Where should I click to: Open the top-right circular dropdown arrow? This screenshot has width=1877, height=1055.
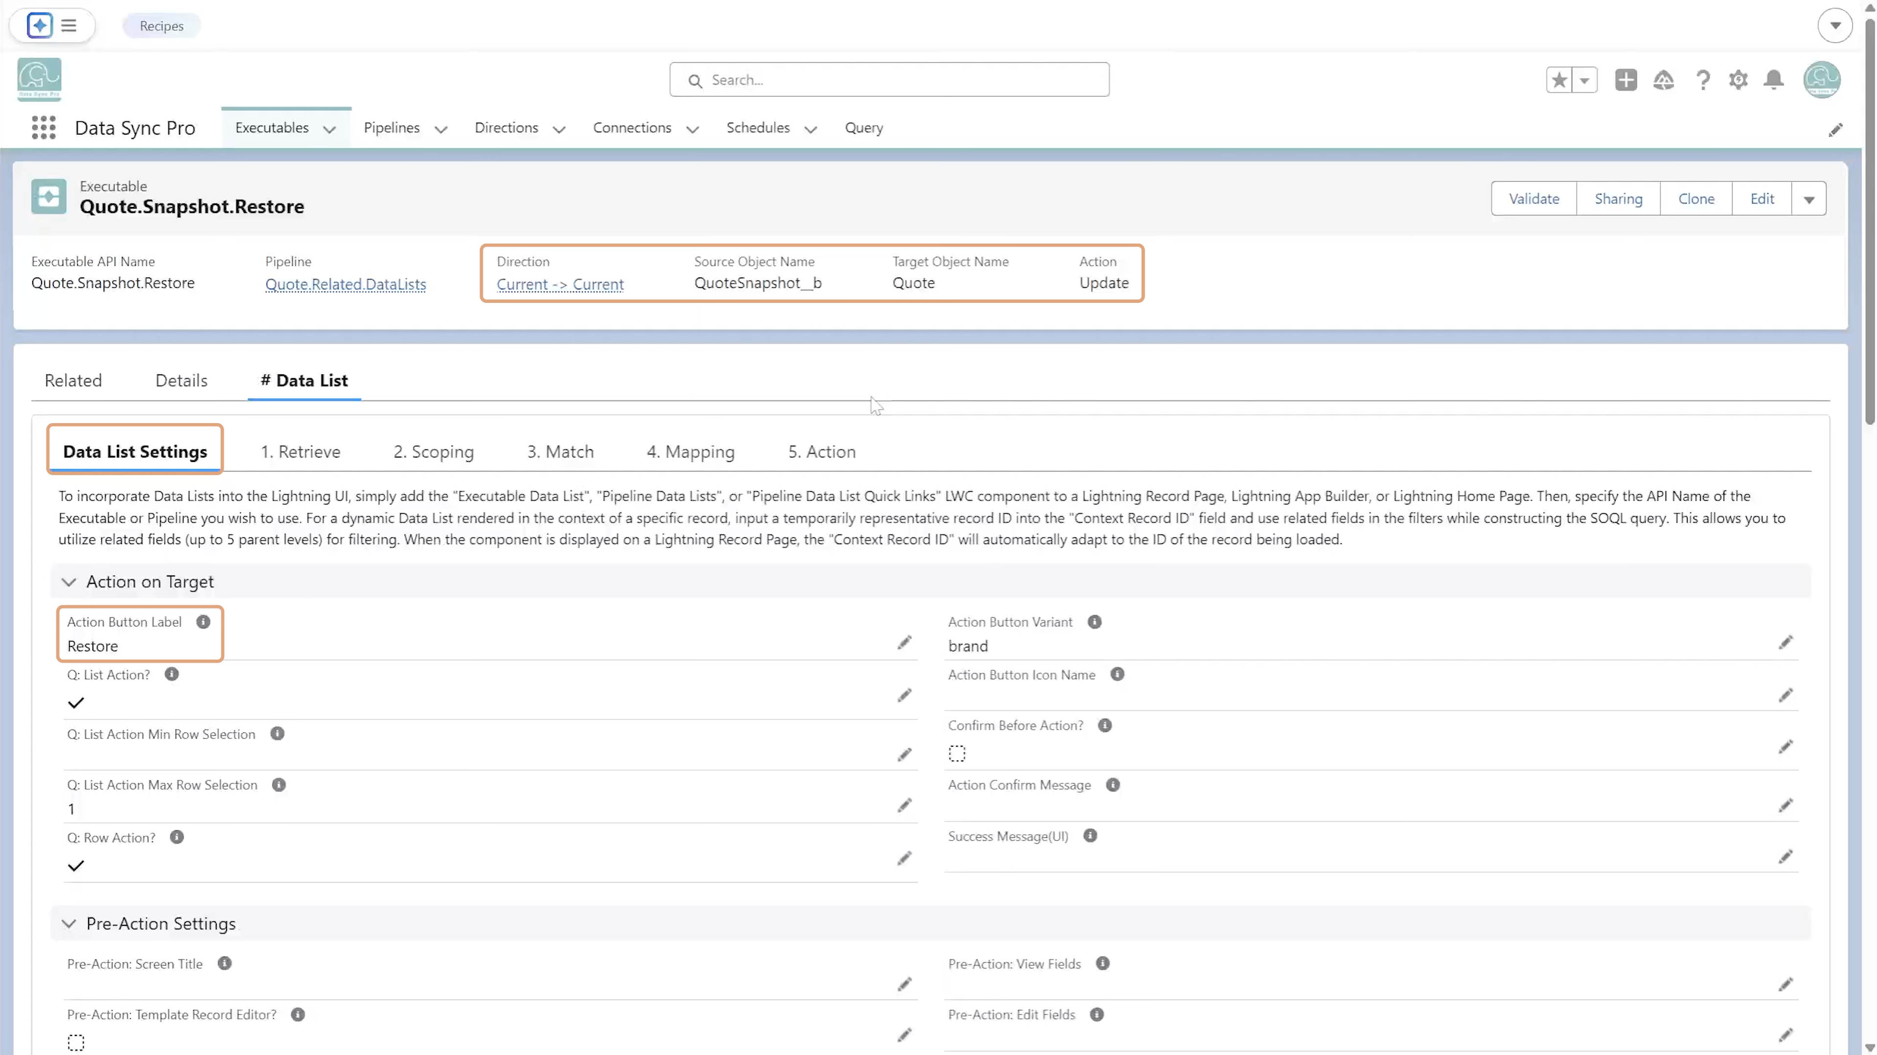coord(1835,25)
